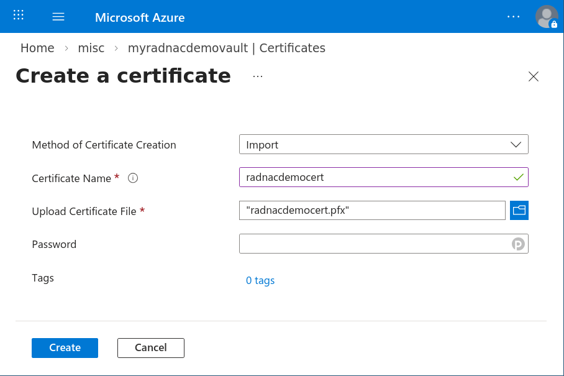Click the Upload Certificate File label
Viewport: 564px width, 376px height.
click(x=84, y=211)
